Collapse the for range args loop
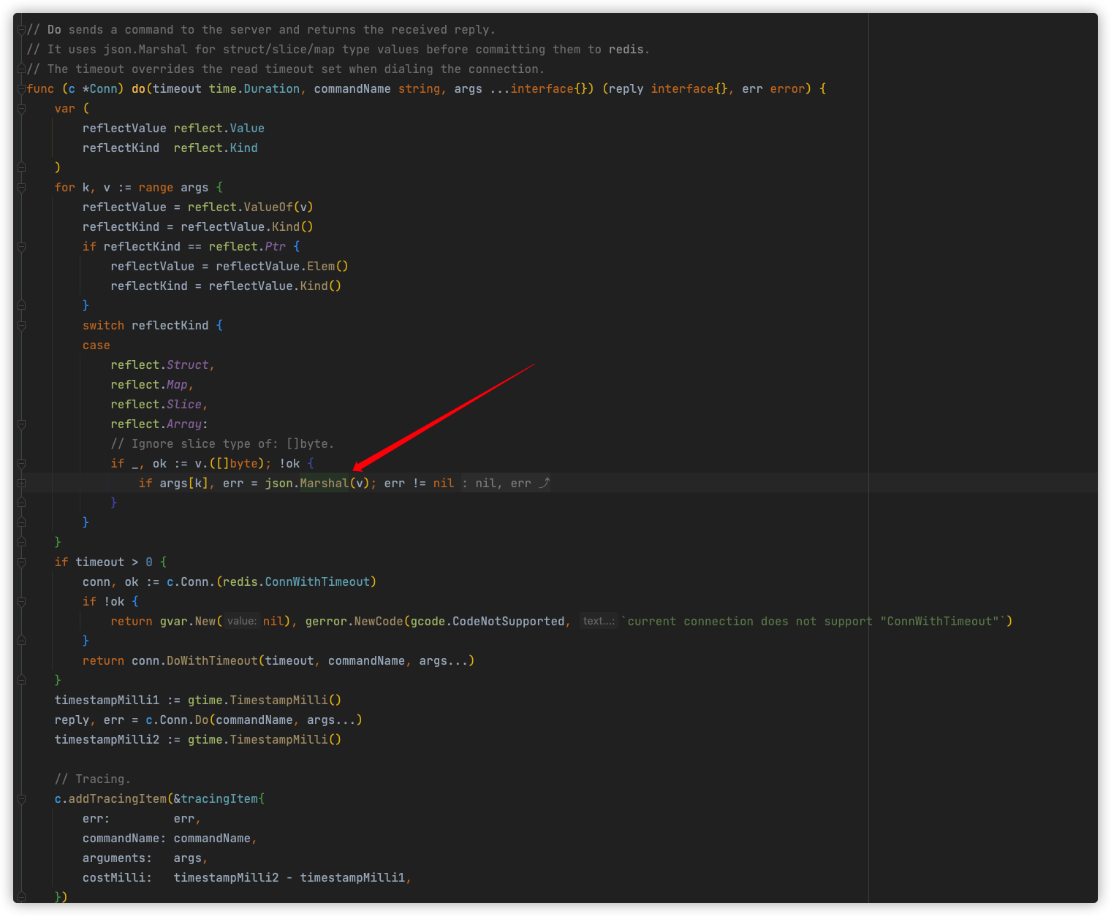This screenshot has width=1111, height=916. click(x=21, y=187)
